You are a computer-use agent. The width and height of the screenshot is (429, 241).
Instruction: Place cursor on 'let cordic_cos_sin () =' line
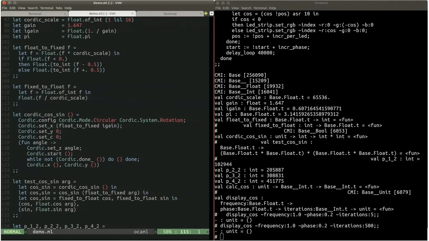46,115
